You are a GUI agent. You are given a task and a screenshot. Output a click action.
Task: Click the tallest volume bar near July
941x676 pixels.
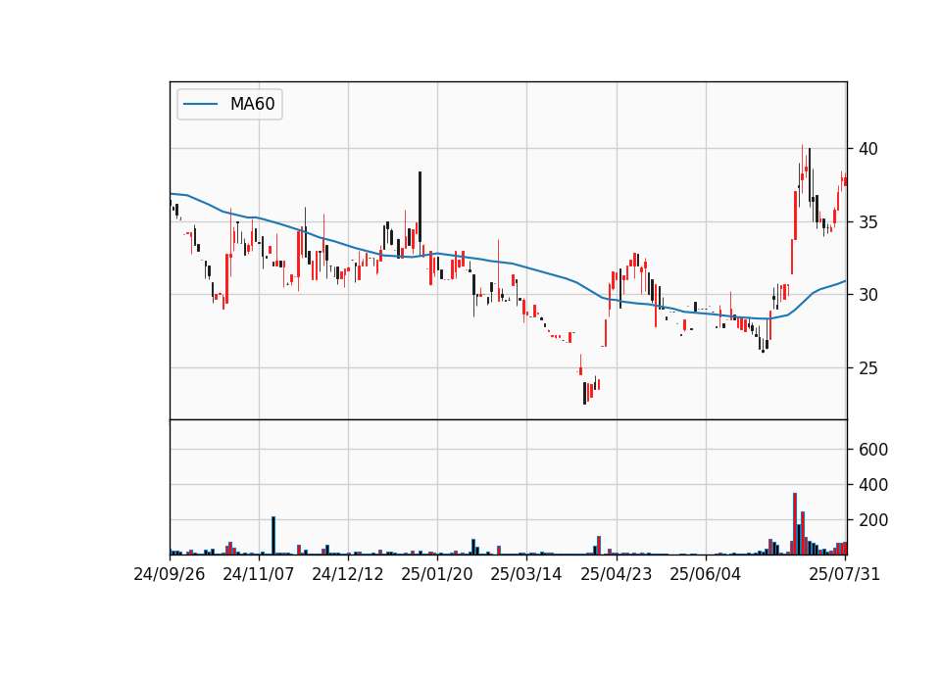(795, 523)
